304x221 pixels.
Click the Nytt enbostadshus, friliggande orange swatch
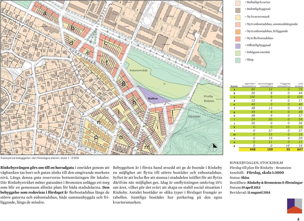tap(238, 32)
